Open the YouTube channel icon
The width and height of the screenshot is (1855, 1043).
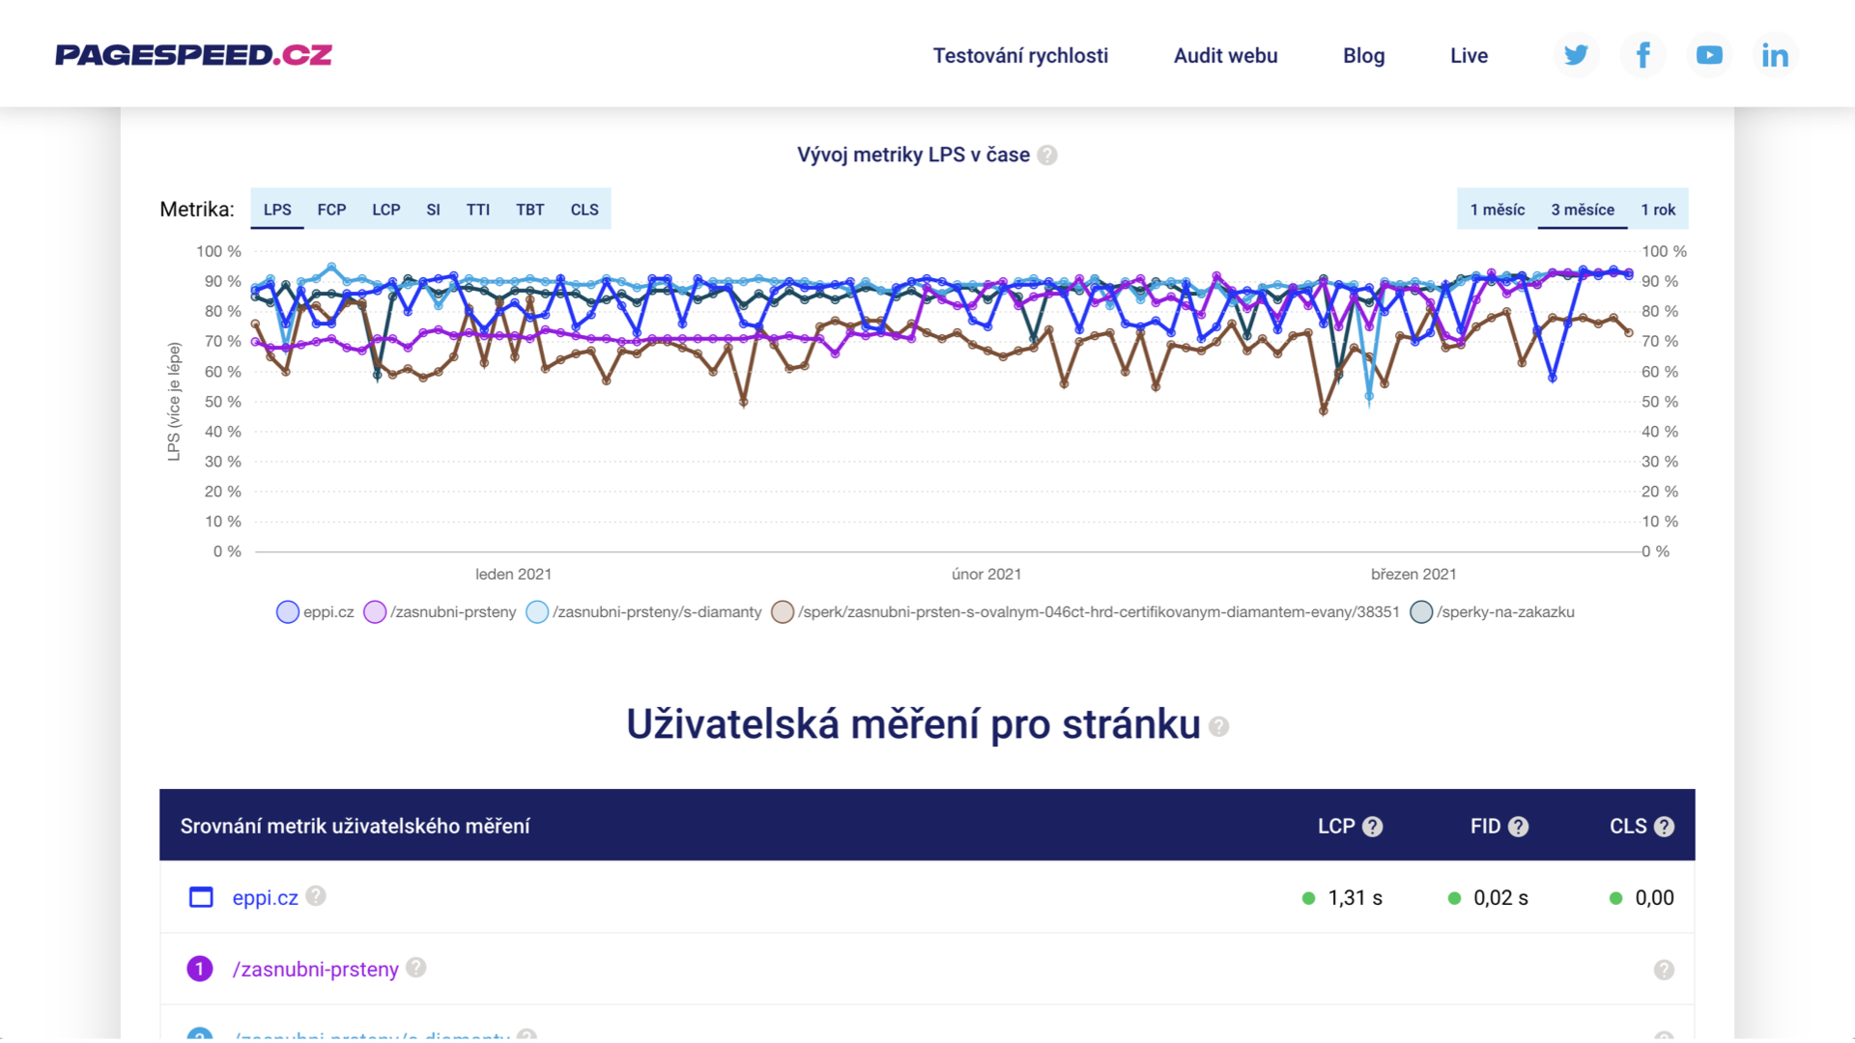pos(1709,55)
